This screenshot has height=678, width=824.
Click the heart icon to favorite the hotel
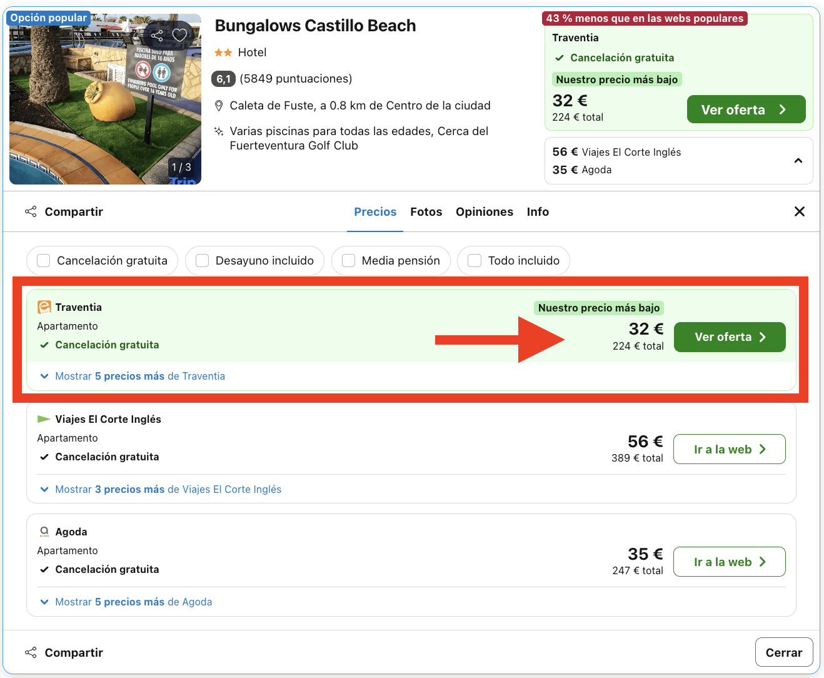pos(180,35)
